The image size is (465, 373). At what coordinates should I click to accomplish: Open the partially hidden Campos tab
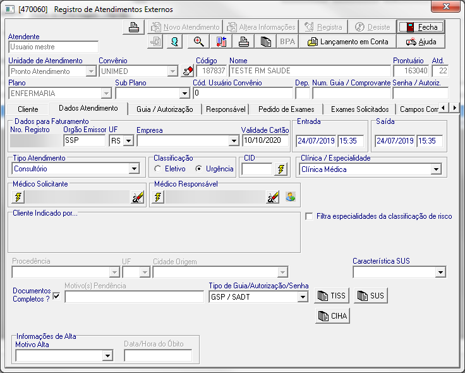coord(418,109)
